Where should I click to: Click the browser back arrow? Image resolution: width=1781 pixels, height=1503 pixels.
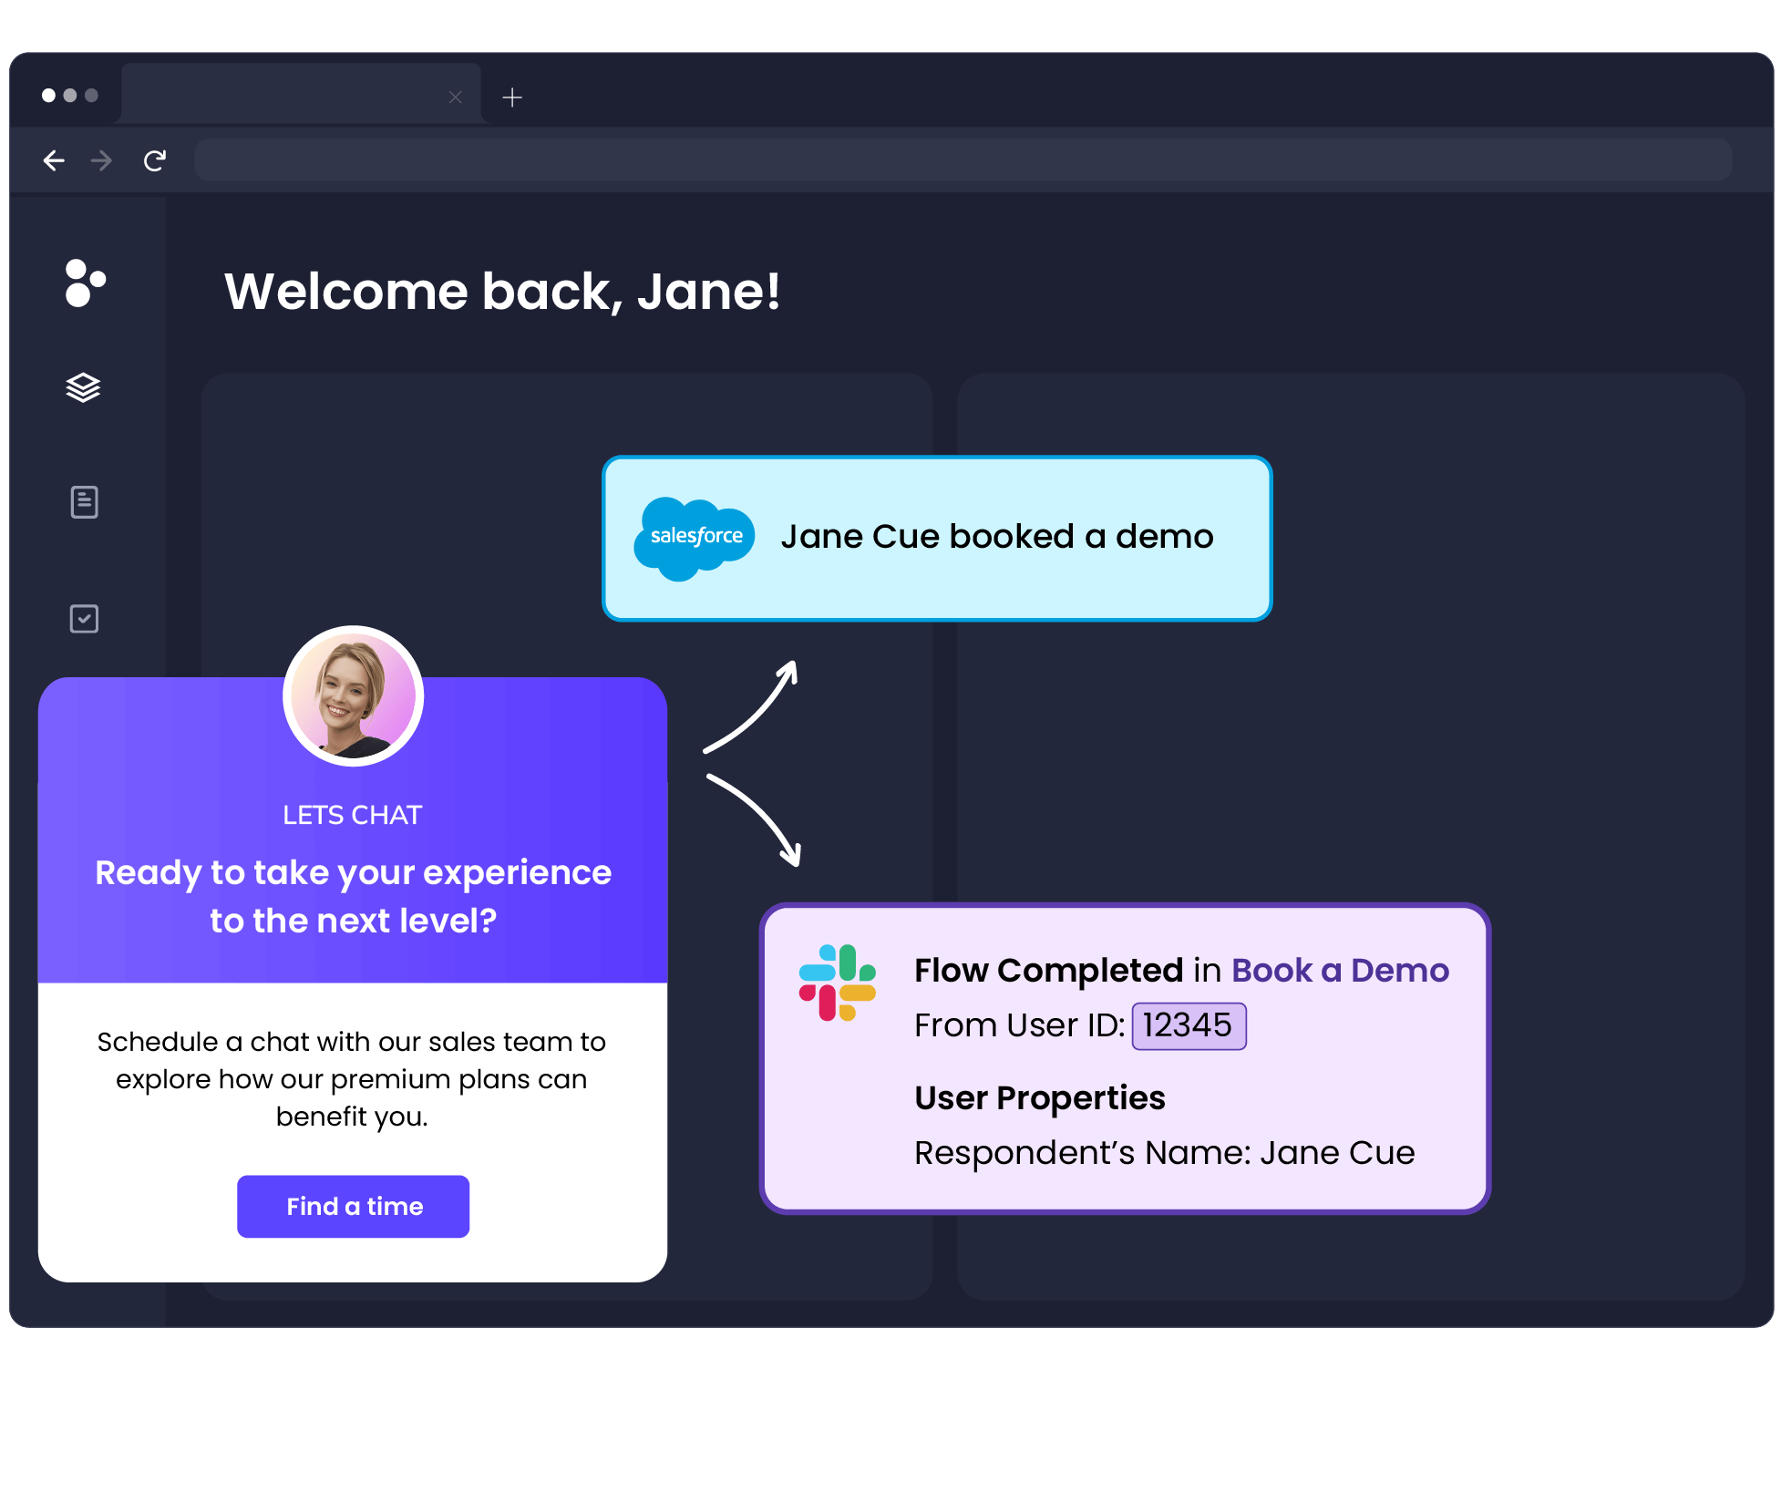pos(54,161)
